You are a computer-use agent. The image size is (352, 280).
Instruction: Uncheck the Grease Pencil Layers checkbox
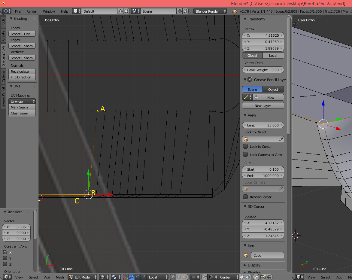point(250,80)
